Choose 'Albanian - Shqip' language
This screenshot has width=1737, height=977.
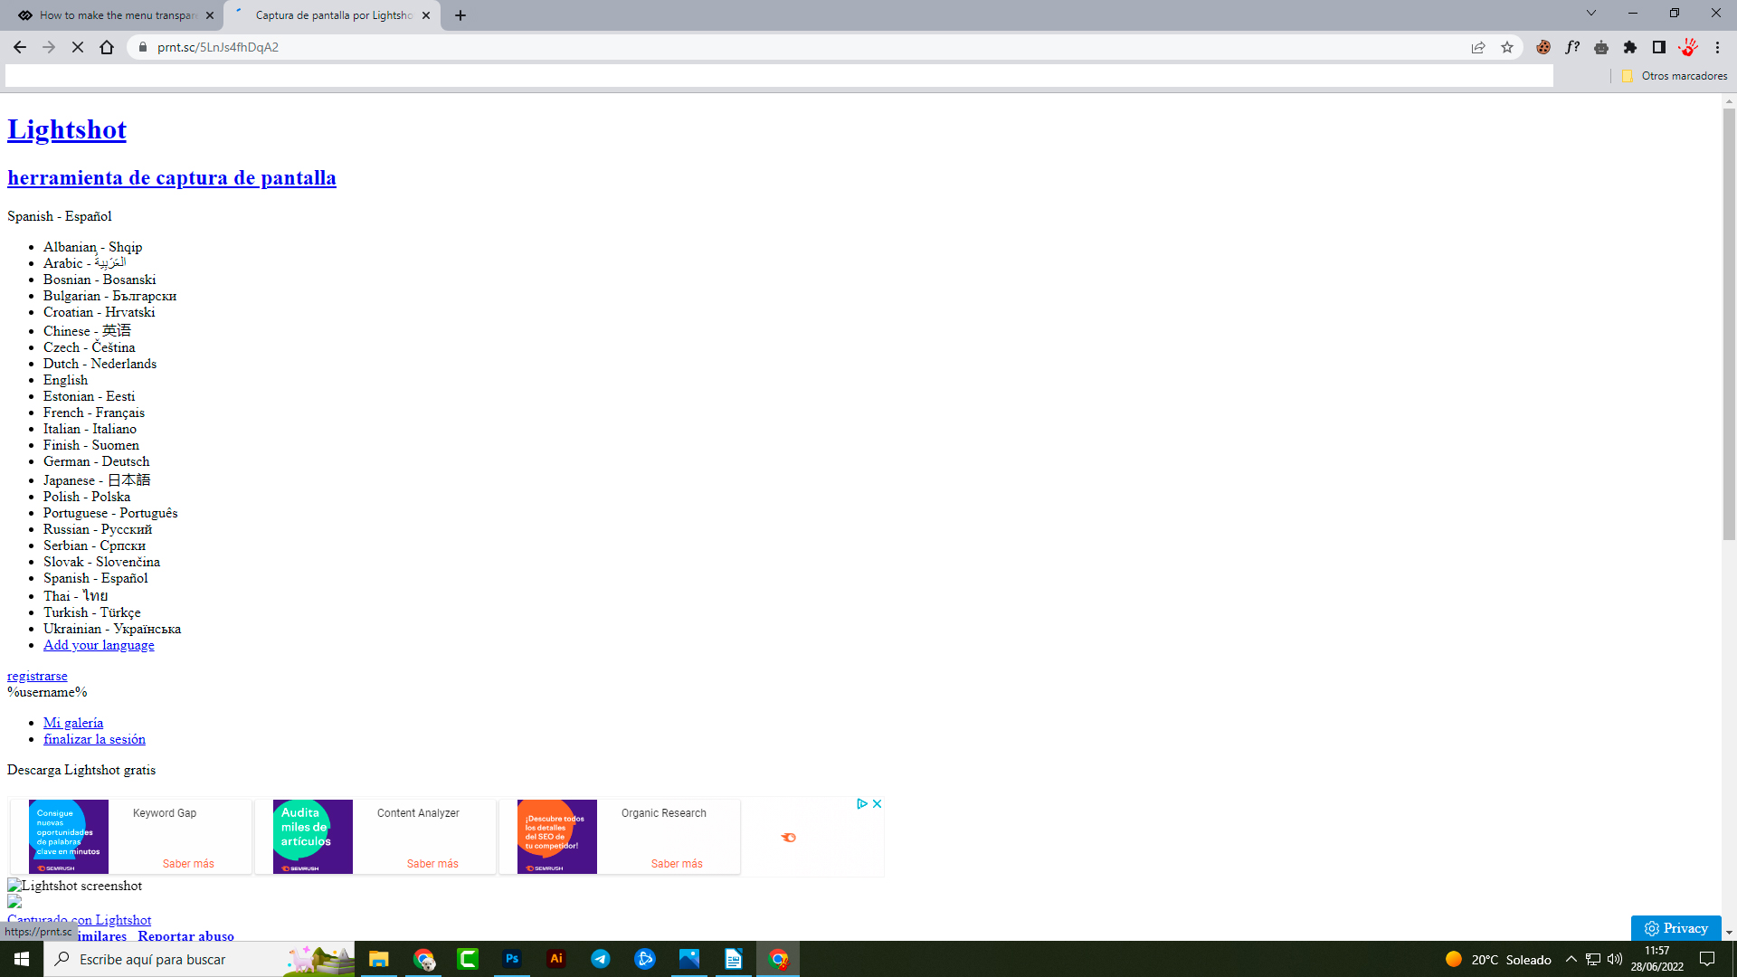point(92,247)
